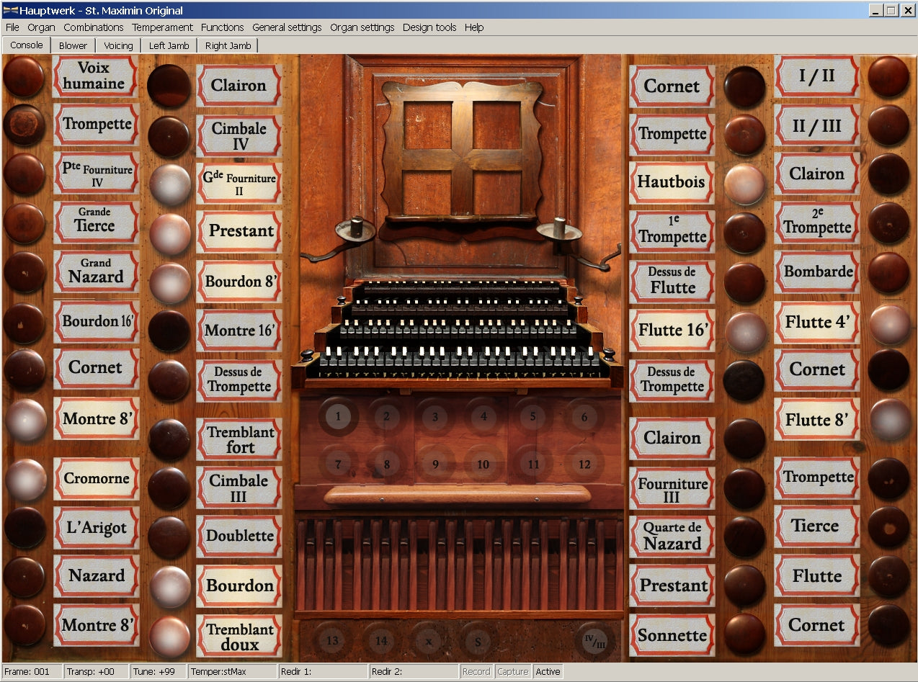Open the Temperament menu
This screenshot has height=682, width=918.
(162, 27)
